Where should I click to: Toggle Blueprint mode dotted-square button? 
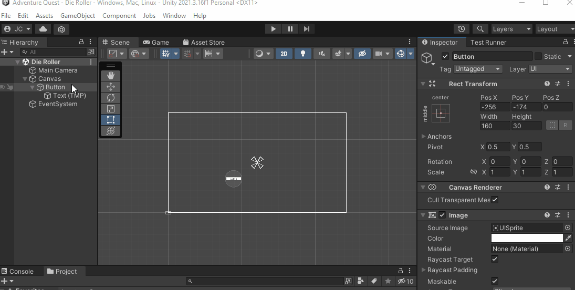[x=552, y=125]
